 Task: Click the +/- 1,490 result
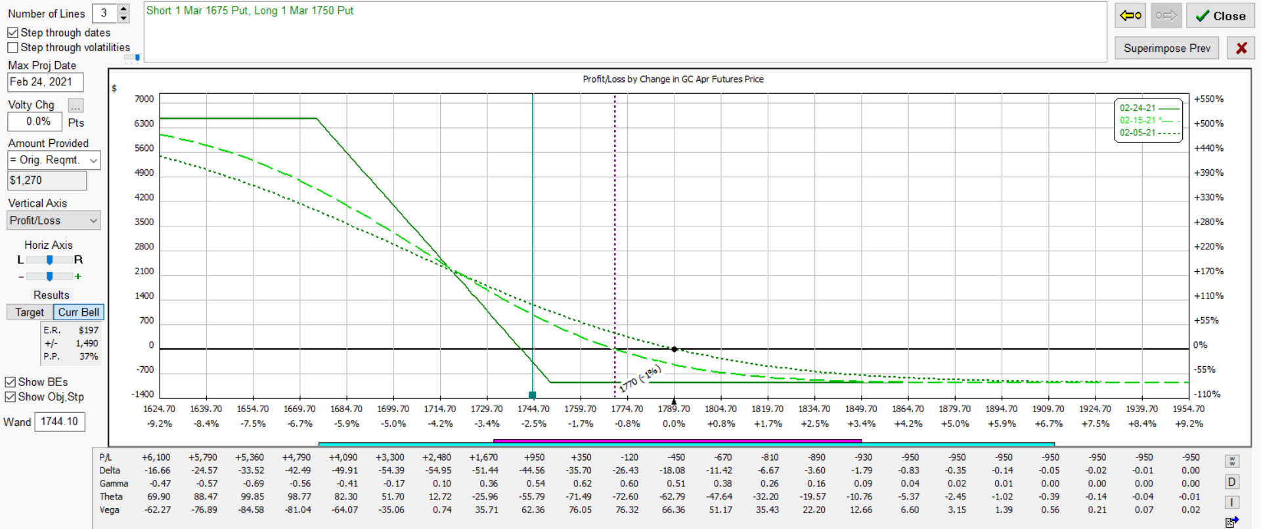[x=71, y=343]
